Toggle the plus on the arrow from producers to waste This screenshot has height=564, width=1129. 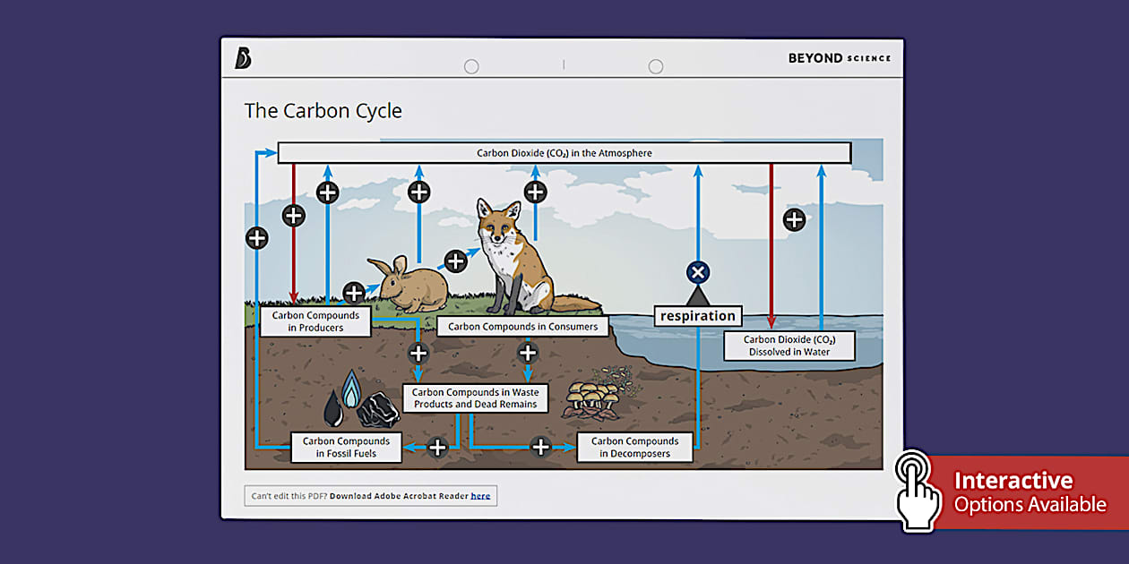tap(418, 353)
